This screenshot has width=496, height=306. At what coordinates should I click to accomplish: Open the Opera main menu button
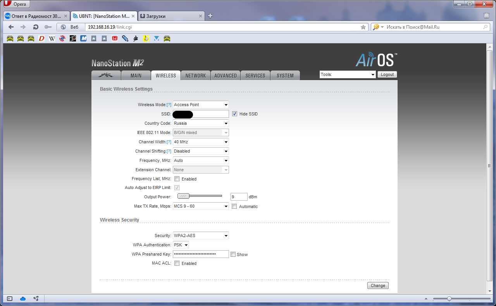[16, 4]
